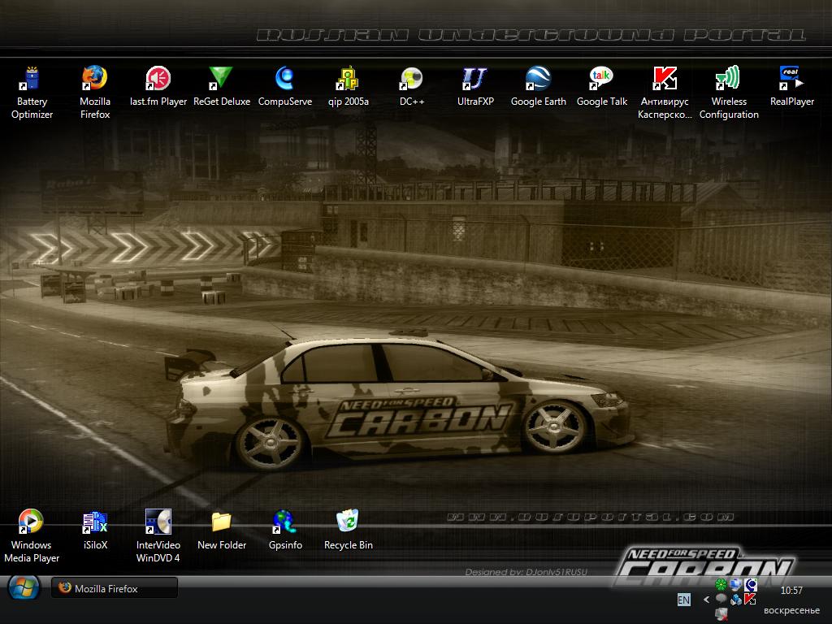This screenshot has width=832, height=624.
Task: Select the DC++ desktop shortcut
Action: 412,79
